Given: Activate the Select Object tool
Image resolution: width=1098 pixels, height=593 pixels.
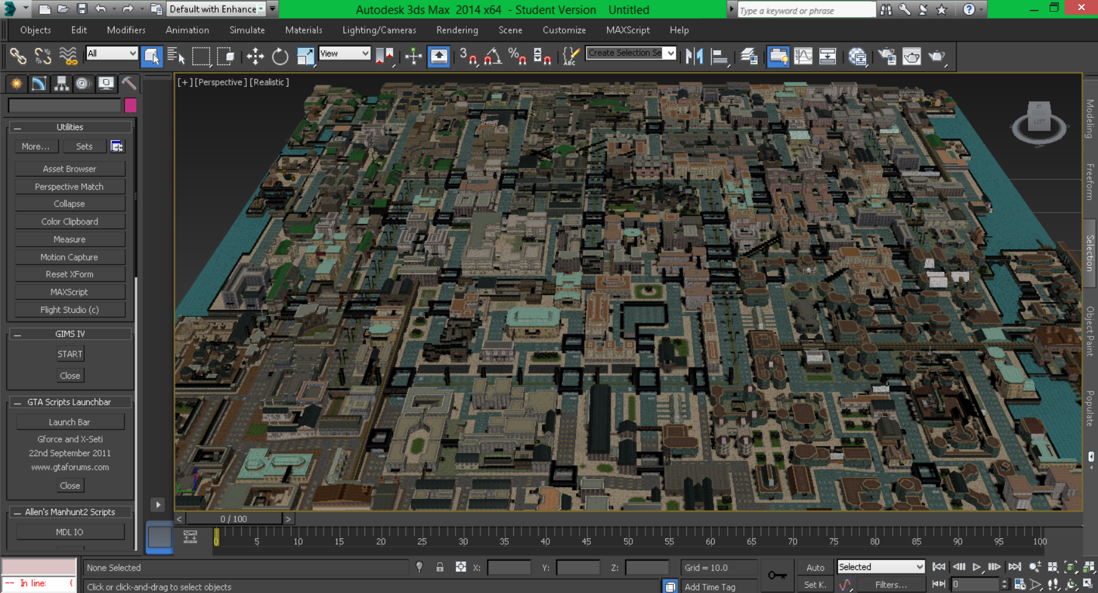Looking at the screenshot, I should (151, 56).
